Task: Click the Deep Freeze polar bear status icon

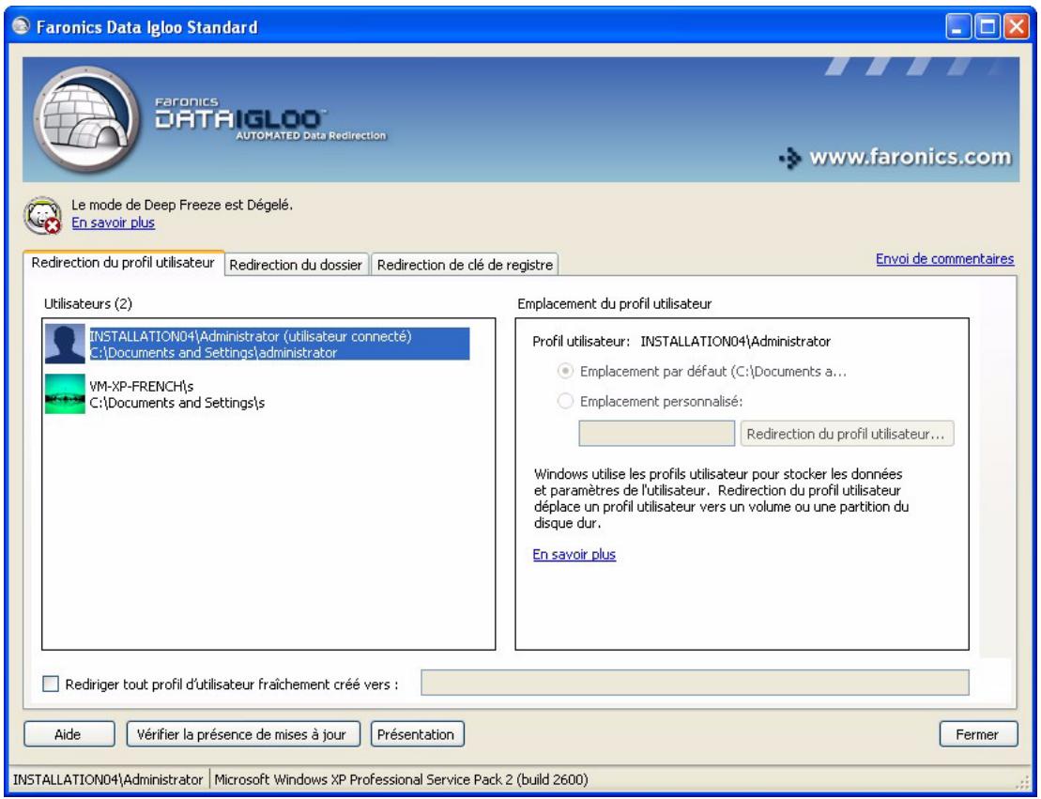Action: pyautogui.click(x=42, y=215)
